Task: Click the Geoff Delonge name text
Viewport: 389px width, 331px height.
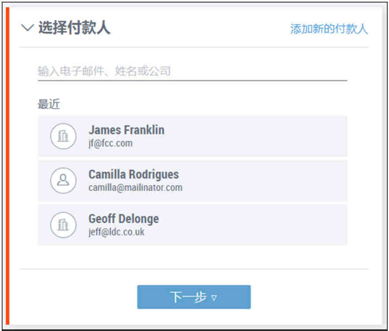Action: click(x=124, y=219)
